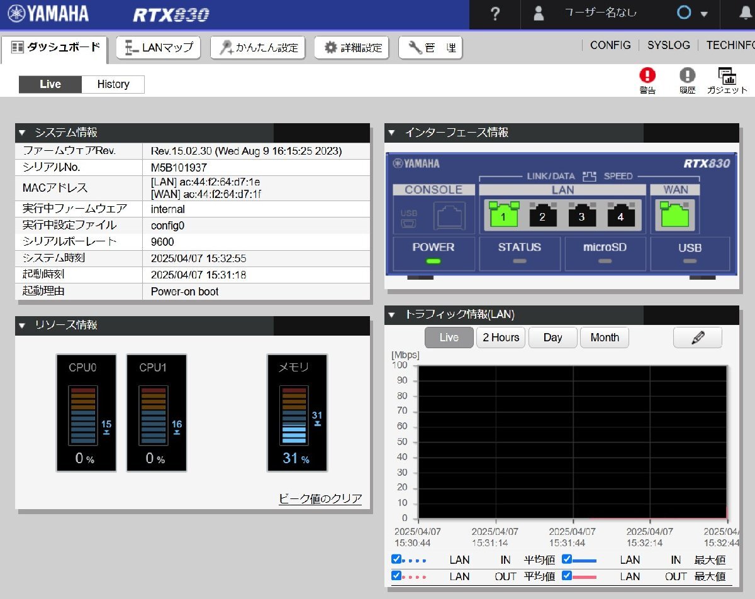This screenshot has height=599, width=755.
Task: Select the ダッシュボード tab
Action: pos(55,48)
